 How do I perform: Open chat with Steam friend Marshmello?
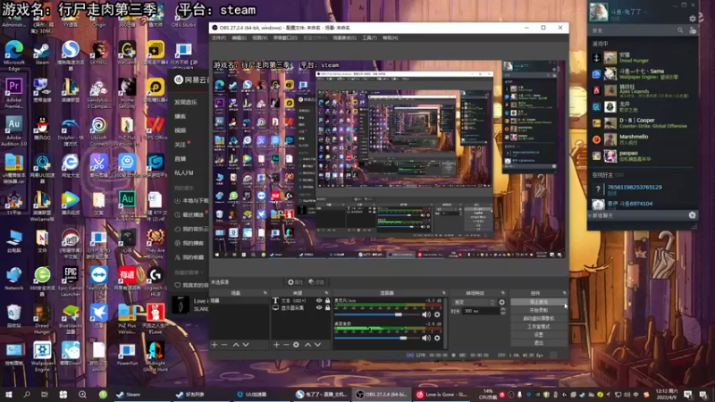tap(634, 139)
